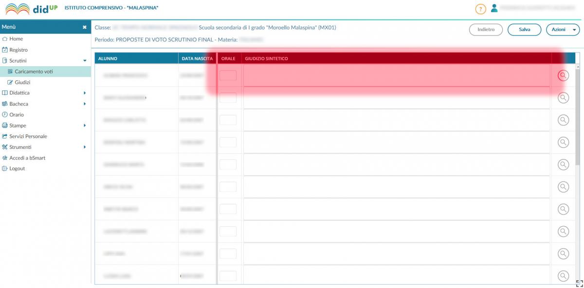
Task: Open magnifier lookup for fourth student row
Action: pyautogui.click(x=563, y=142)
